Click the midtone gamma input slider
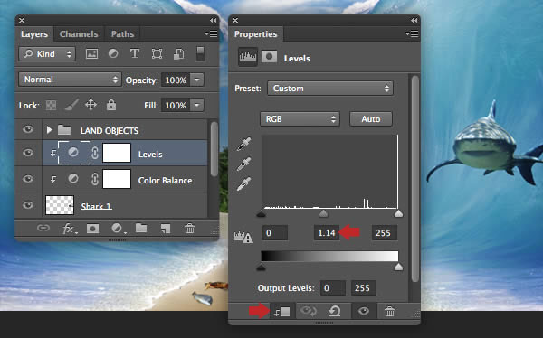Image resolution: width=543 pixels, height=338 pixels. click(323, 213)
